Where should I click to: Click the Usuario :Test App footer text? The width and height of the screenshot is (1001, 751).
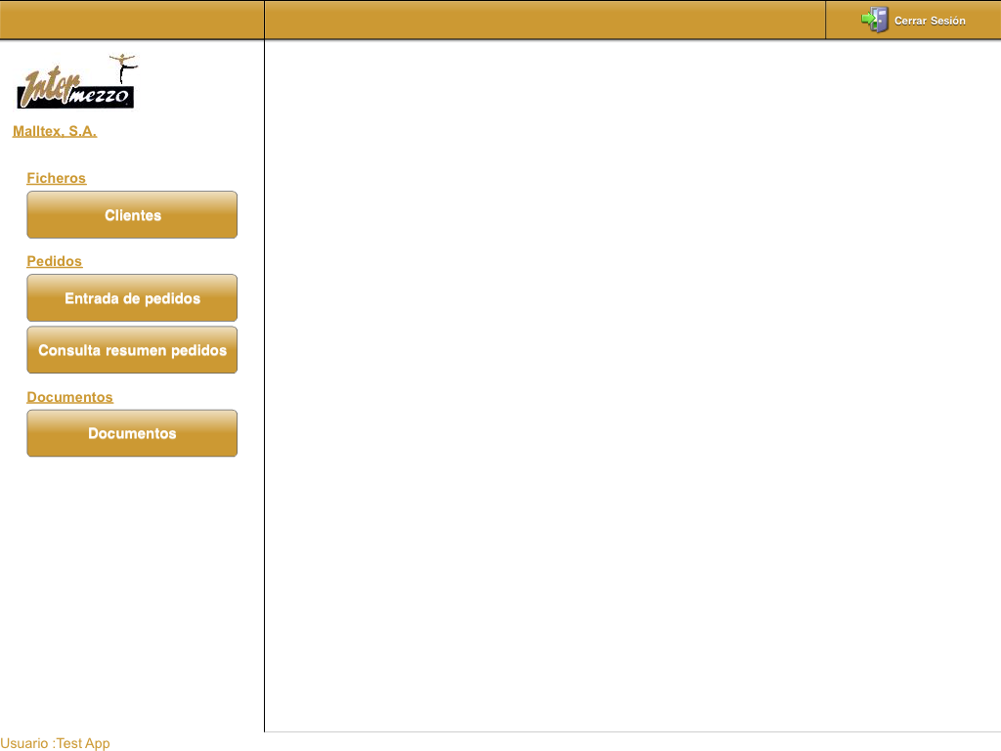[56, 743]
